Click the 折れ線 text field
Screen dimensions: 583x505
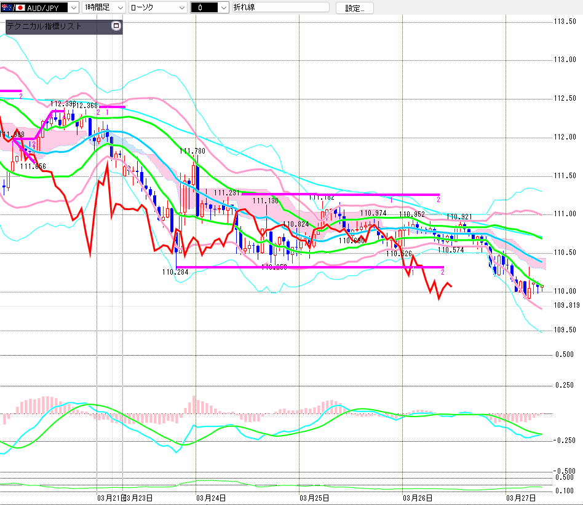coord(280,8)
